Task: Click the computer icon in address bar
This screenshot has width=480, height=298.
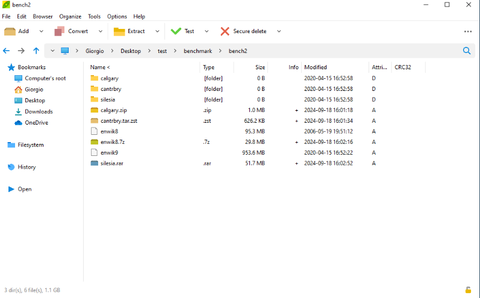Action: click(x=64, y=51)
